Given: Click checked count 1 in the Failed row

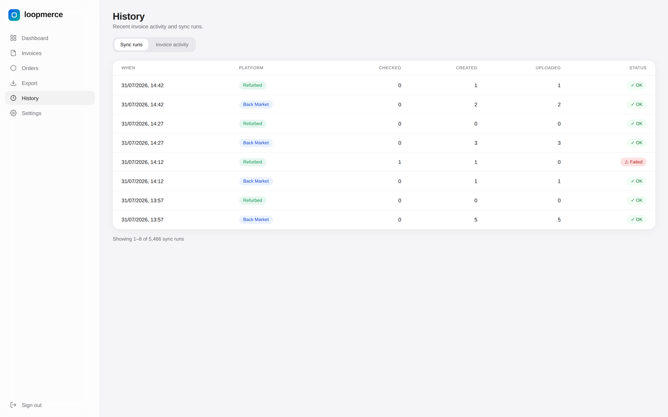Looking at the screenshot, I should click(400, 162).
